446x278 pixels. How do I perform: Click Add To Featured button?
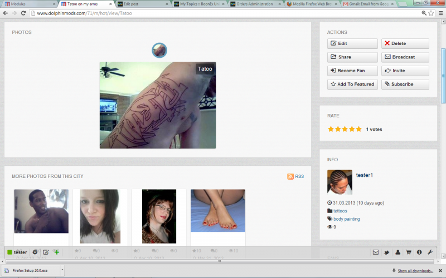coord(352,85)
